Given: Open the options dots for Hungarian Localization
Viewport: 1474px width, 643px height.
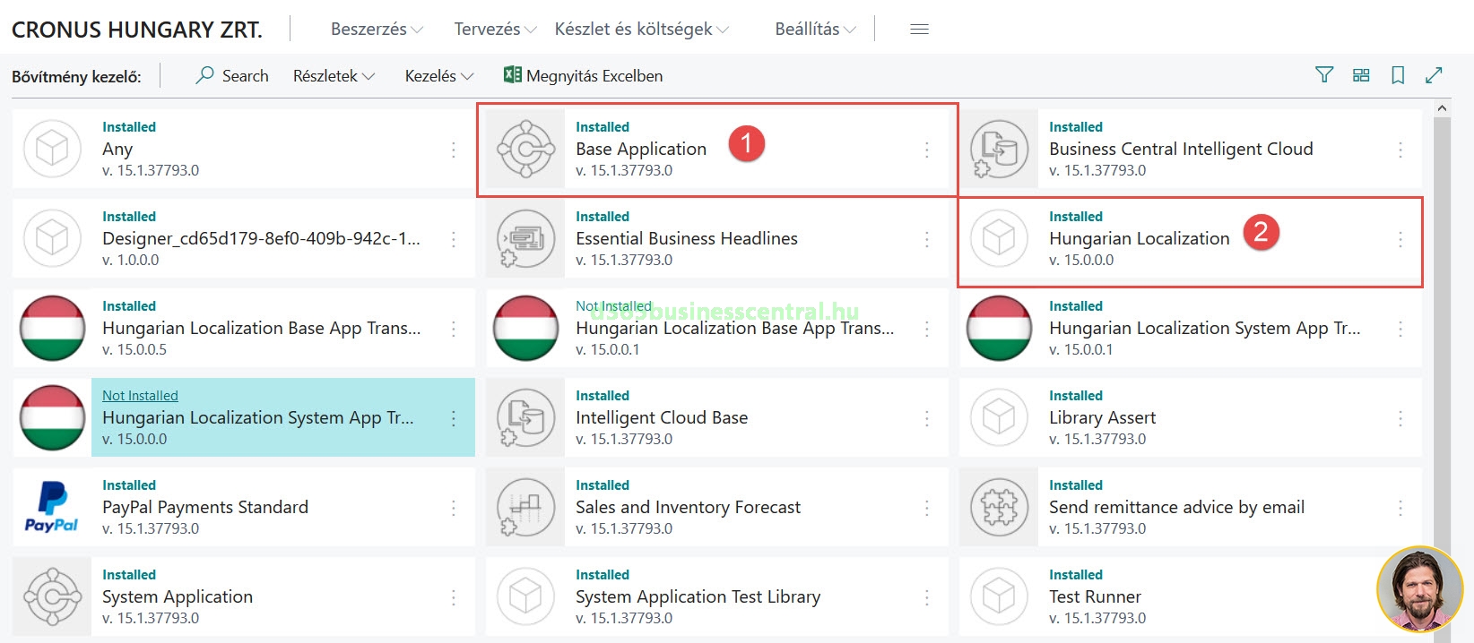Looking at the screenshot, I should click(1400, 239).
